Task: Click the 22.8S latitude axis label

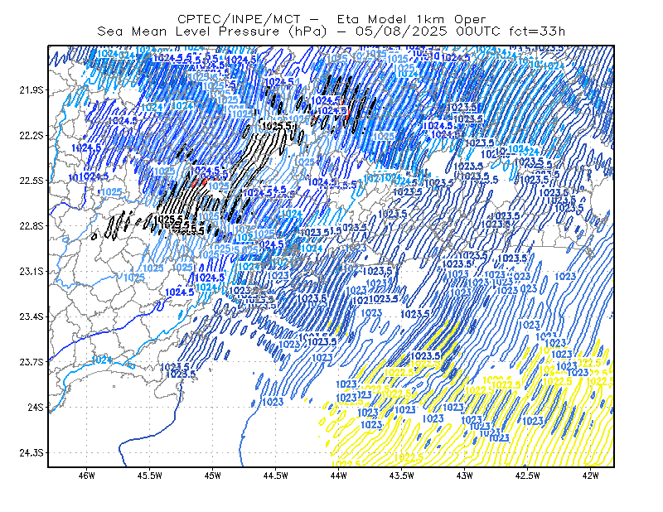Action: tap(31, 226)
